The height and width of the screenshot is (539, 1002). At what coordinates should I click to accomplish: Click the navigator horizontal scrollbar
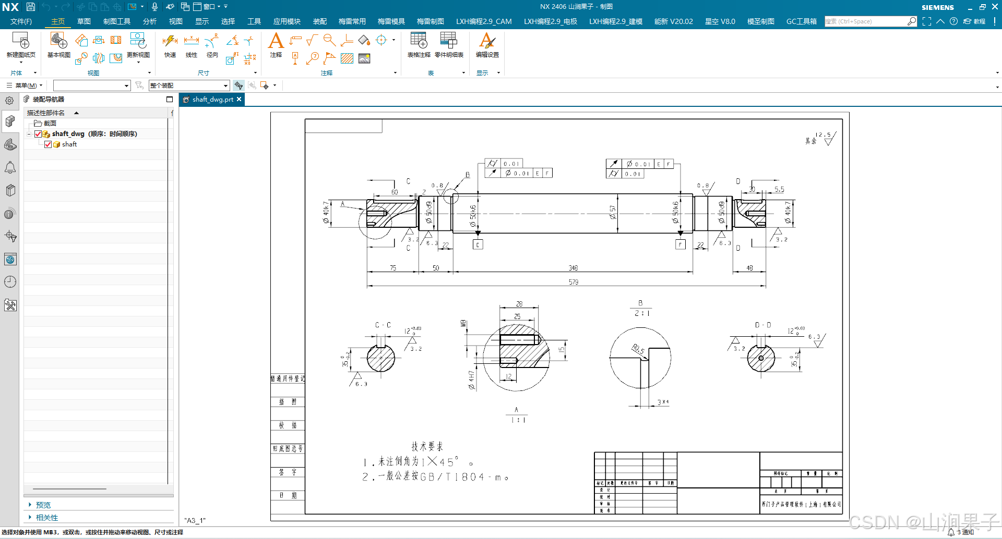click(69, 489)
